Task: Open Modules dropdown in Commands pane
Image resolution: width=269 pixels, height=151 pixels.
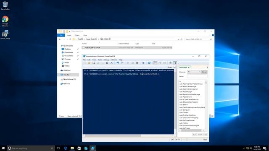Action: [194, 72]
